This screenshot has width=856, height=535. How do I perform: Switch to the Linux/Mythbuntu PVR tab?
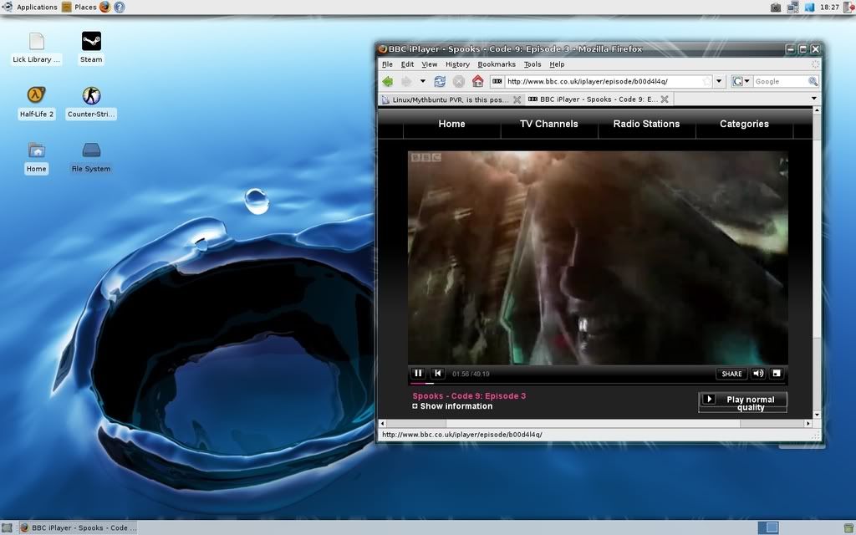point(451,99)
